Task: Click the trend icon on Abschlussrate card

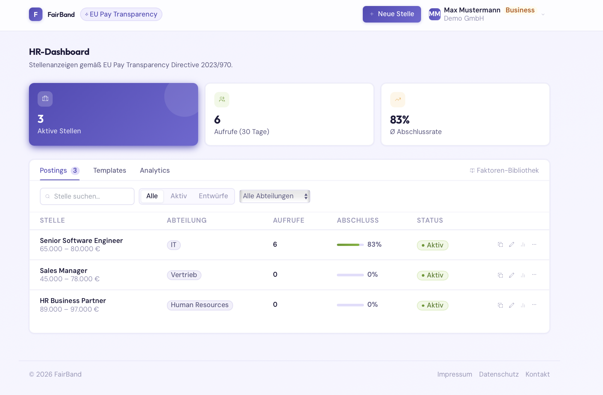Action: click(398, 100)
